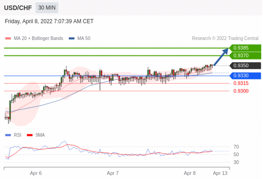Click the blue upward forecast arrow
This screenshot has height=179, width=263.
(221, 57)
